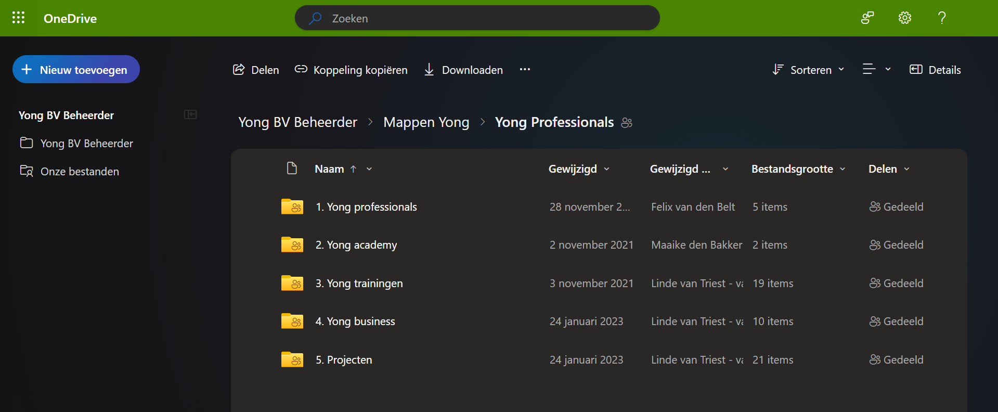Click the 2 november 2021 date cell
This screenshot has height=412, width=998.
click(592, 245)
